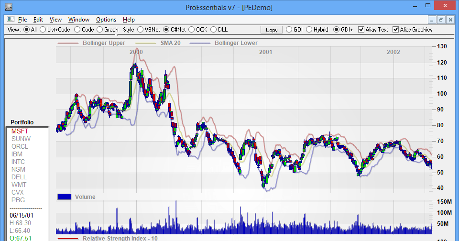Expand the Window menu
The image size is (459, 241).
pyautogui.click(x=78, y=20)
